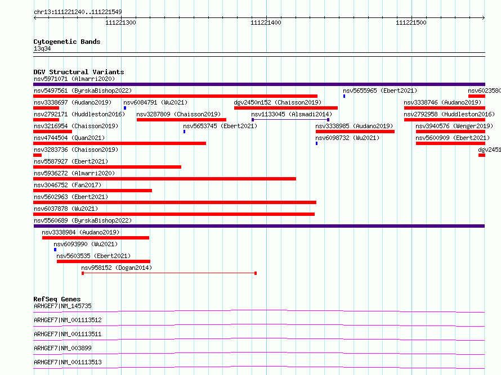
Task: Click ARHGEF7|NM_003899 transcript label
Action: point(62,348)
